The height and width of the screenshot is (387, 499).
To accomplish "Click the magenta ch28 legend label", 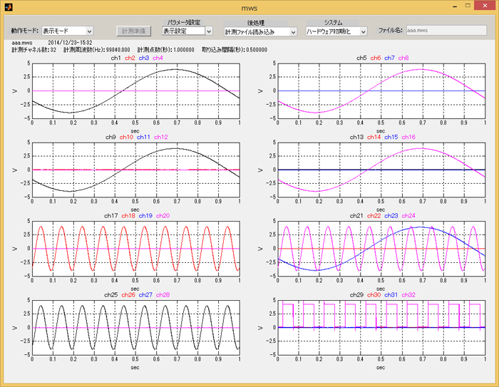I will click(163, 295).
